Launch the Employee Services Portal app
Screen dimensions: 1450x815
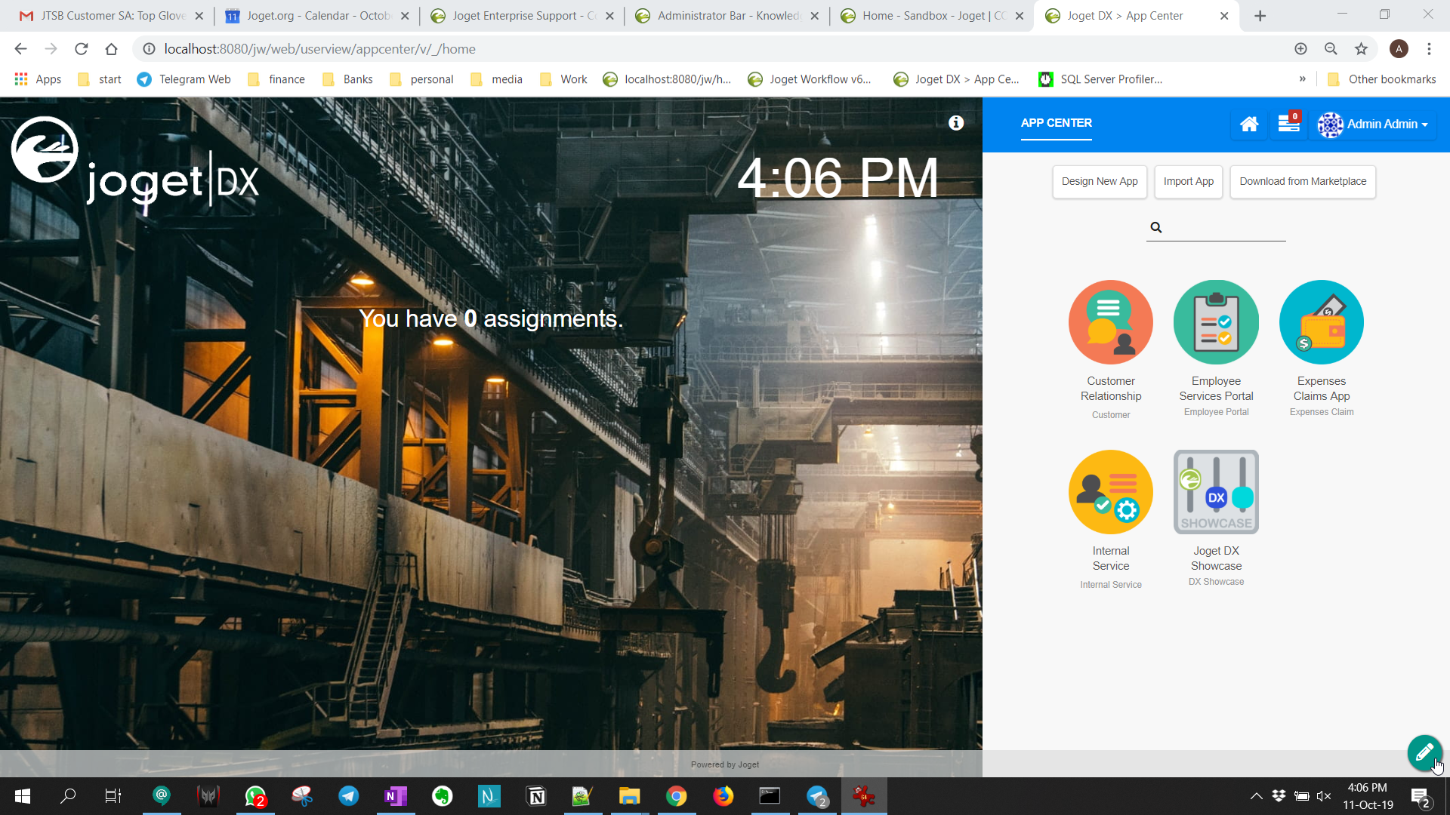pyautogui.click(x=1216, y=322)
